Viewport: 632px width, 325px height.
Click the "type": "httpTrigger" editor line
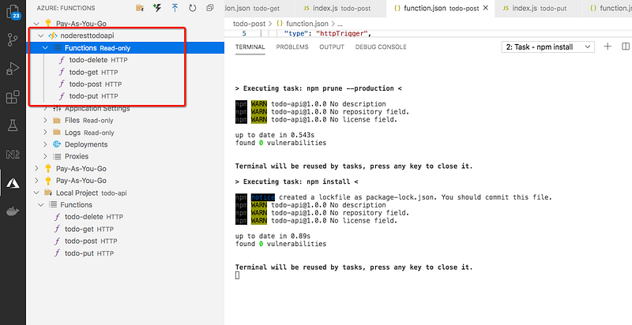point(327,33)
